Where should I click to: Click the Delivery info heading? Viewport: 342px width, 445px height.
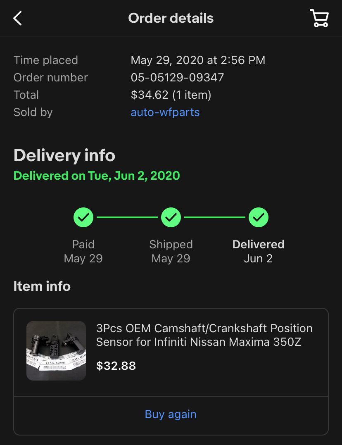(x=64, y=156)
